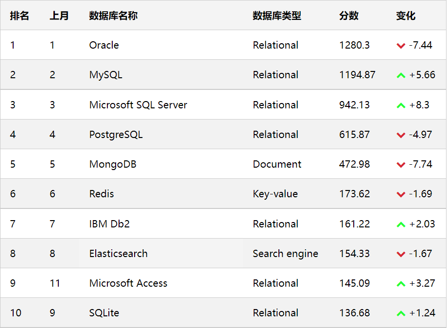Click the 变化 column header
Image resolution: width=447 pixels, height=328 pixels.
(x=406, y=16)
